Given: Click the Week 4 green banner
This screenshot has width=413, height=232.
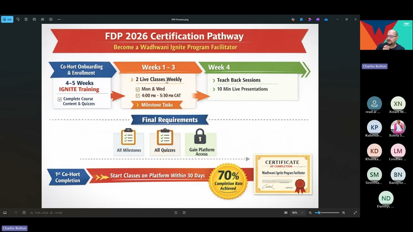Looking at the screenshot, I should point(252,67).
